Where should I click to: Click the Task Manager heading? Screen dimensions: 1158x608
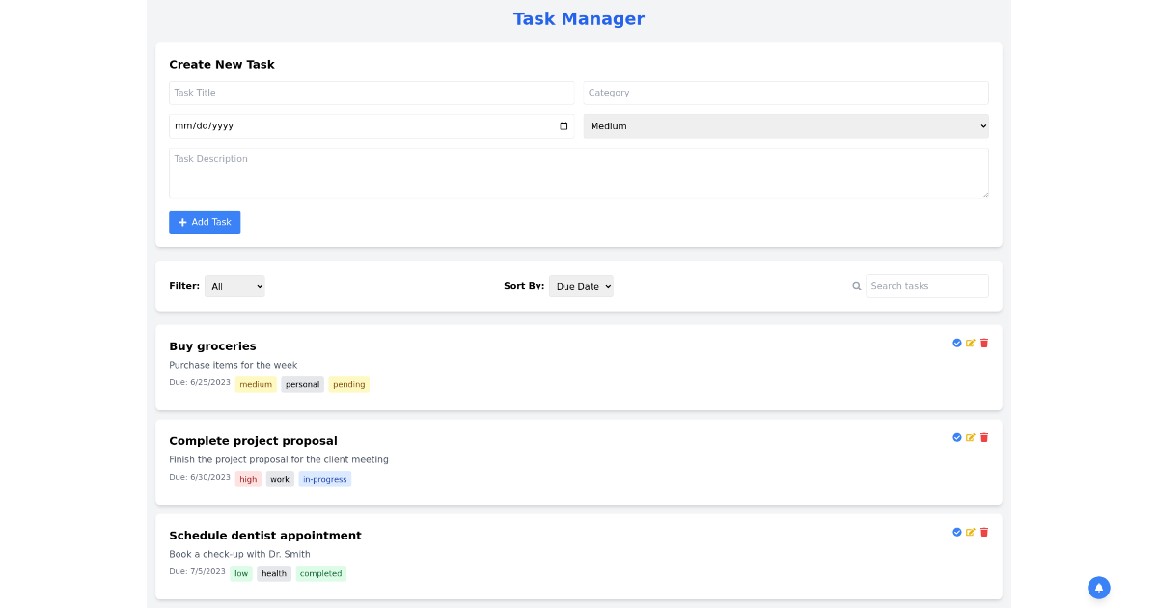578,18
